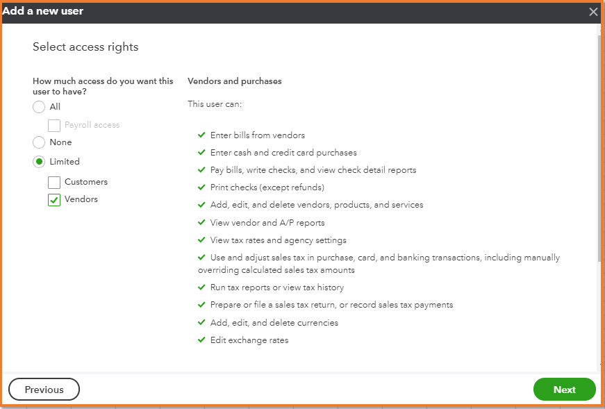Click checkmark beside Run tax reports
605x409 pixels.
201,287
